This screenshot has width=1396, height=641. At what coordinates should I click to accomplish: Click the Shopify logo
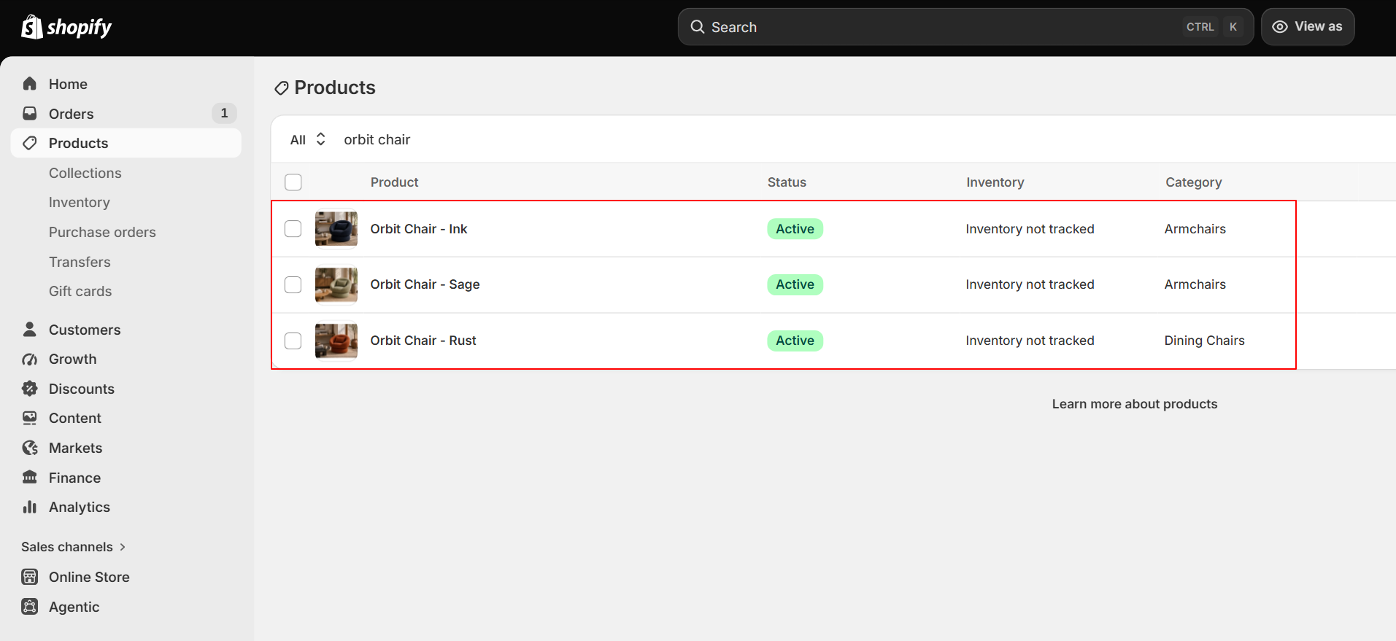click(66, 27)
